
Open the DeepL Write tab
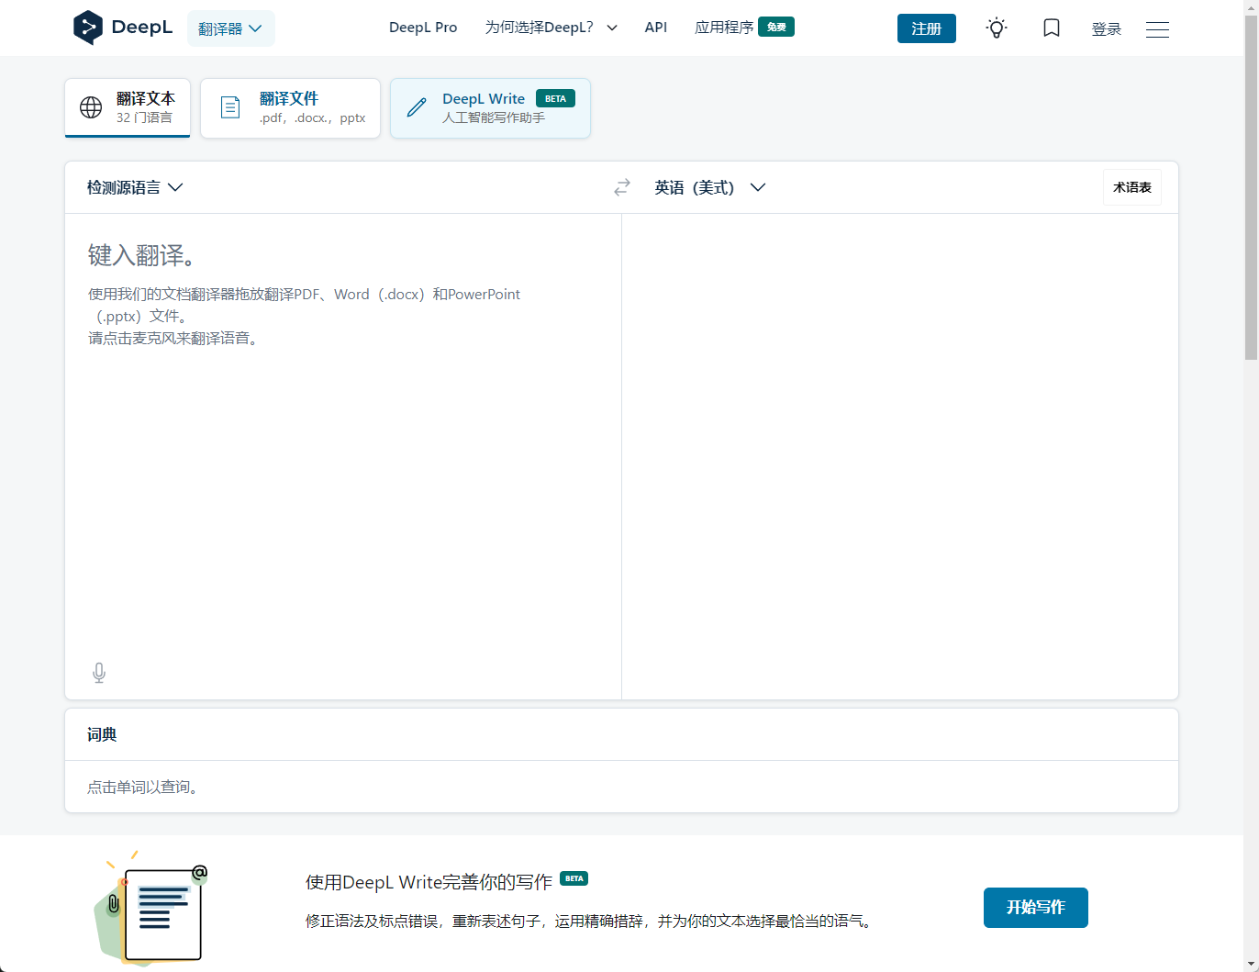coord(490,108)
